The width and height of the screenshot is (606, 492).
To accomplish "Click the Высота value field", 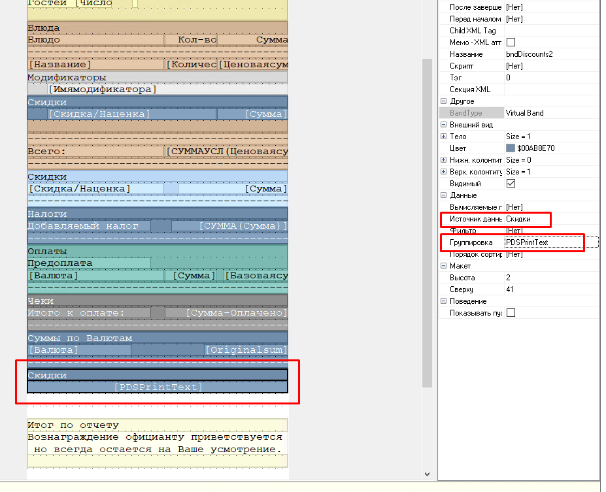I will (x=549, y=278).
